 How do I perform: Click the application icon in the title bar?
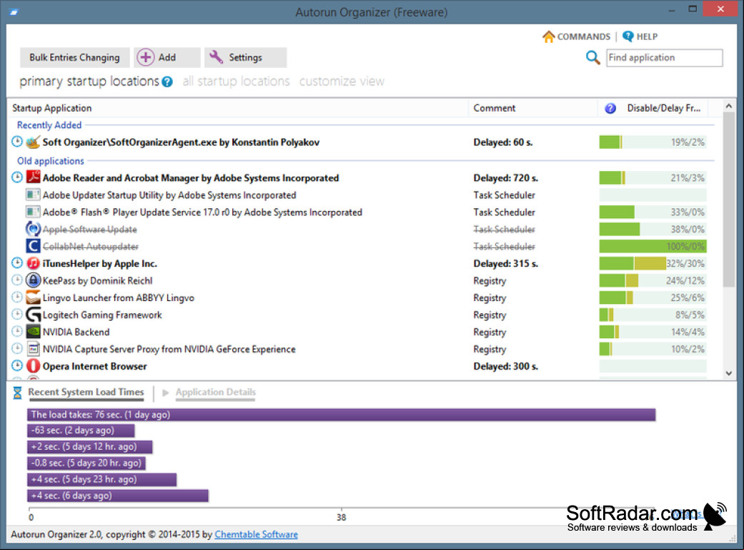[14, 12]
